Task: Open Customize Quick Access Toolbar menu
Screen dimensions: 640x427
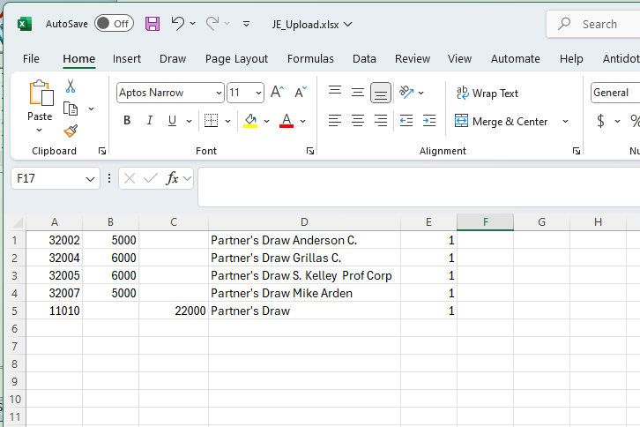Action: point(246,24)
